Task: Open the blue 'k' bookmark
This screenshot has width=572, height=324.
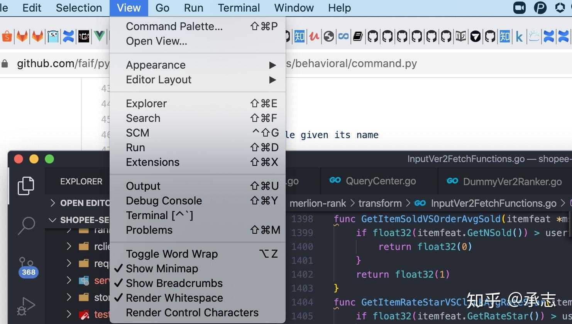Action: pyautogui.click(x=520, y=37)
